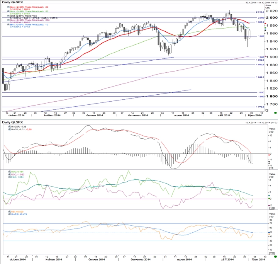
Task: Toggle the purple SMA 200 legend icon
Action: [x=8, y=20]
